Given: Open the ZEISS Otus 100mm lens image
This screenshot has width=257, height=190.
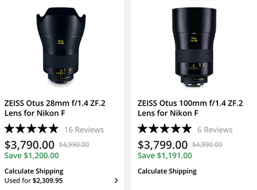Looking at the screenshot, I should [194, 46].
